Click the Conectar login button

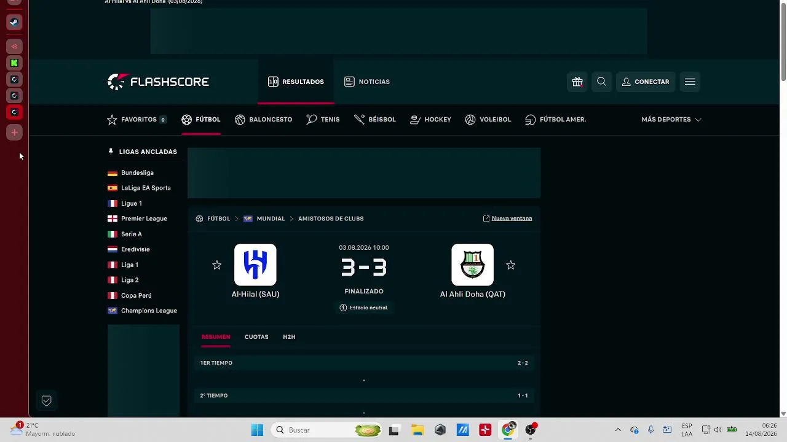[x=646, y=82]
